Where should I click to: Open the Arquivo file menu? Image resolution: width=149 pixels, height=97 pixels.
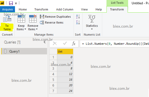(x=7, y=9)
